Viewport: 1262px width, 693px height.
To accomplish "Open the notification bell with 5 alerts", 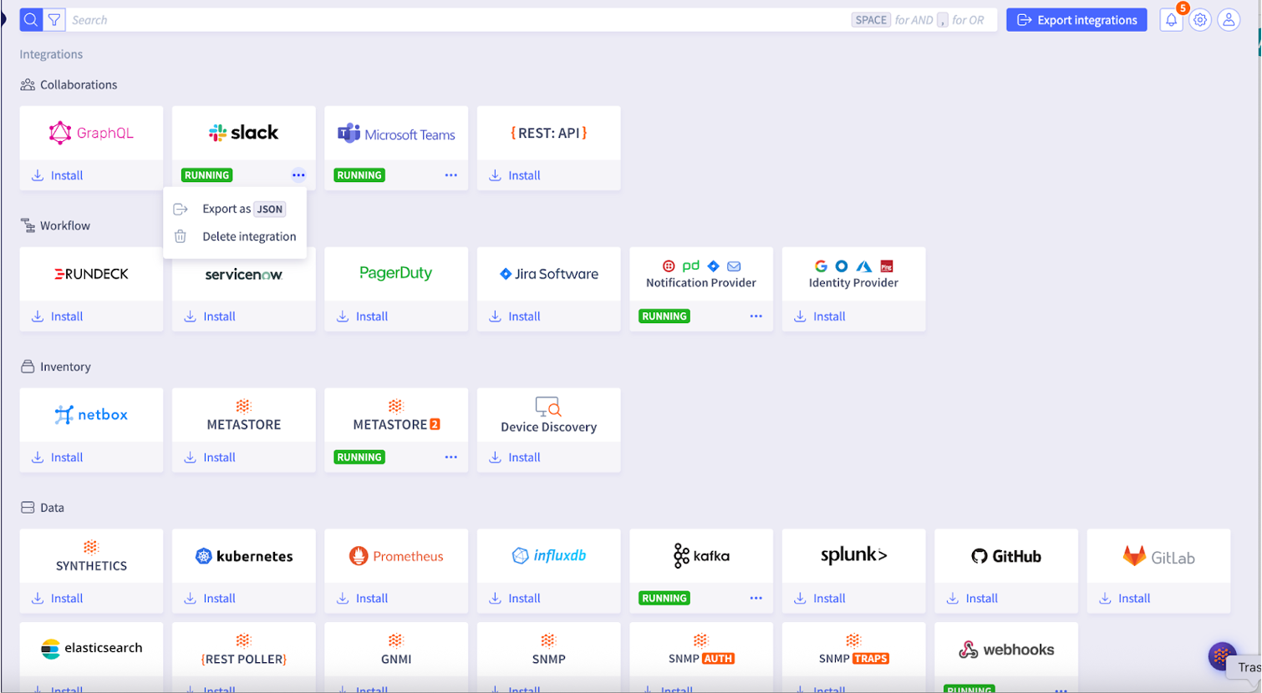I will (1170, 20).
